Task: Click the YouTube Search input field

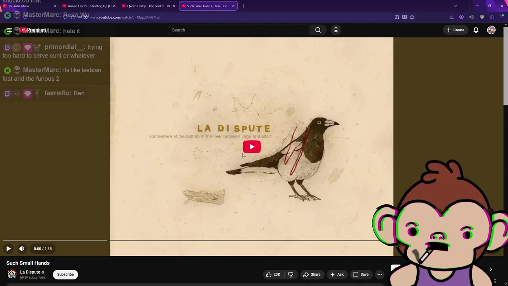Action: (x=239, y=30)
